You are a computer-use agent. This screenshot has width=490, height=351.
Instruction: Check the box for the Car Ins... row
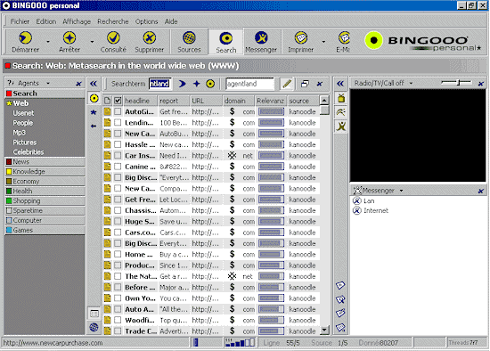tap(118, 155)
